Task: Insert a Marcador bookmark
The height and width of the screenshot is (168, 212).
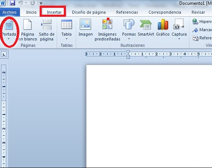Action: pyautogui.click(x=202, y=30)
